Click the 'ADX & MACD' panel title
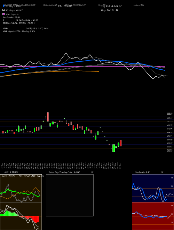The width and height of the screenshot is (174, 230). click(x=11, y=172)
